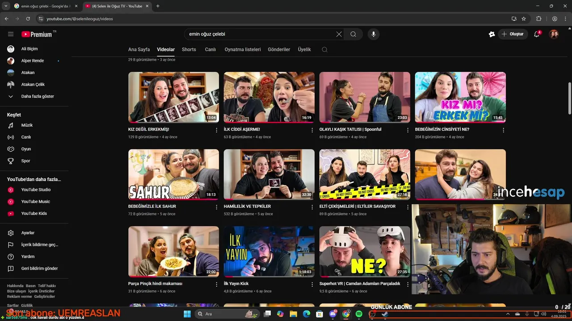Viewport: 572px width, 321px height.
Task: Open a new Chrome tab
Action: pos(158,6)
